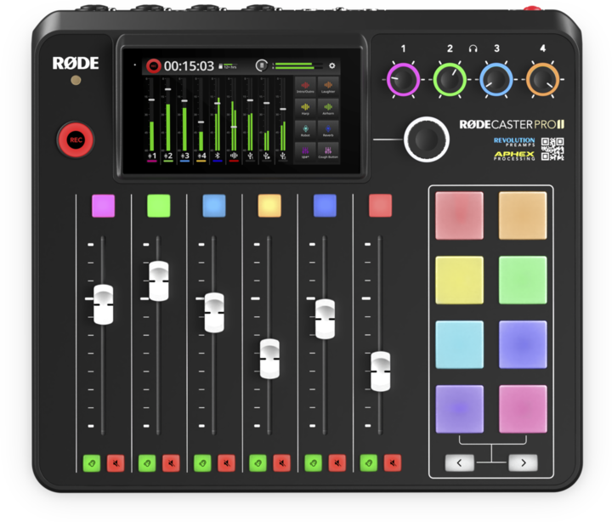Grab the fourth fader cap under yellow button
The image size is (612, 522).
point(269,359)
